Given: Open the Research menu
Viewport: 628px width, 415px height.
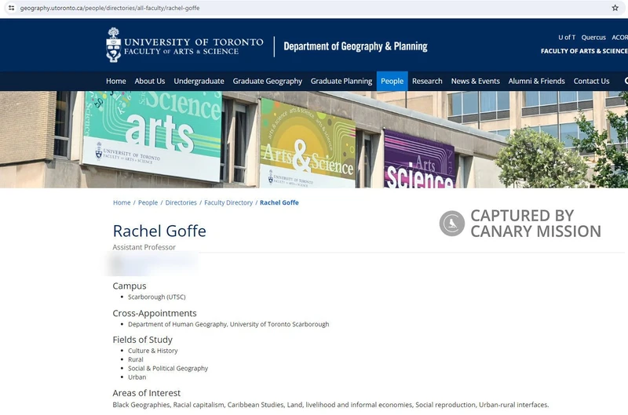Looking at the screenshot, I should [427, 82].
